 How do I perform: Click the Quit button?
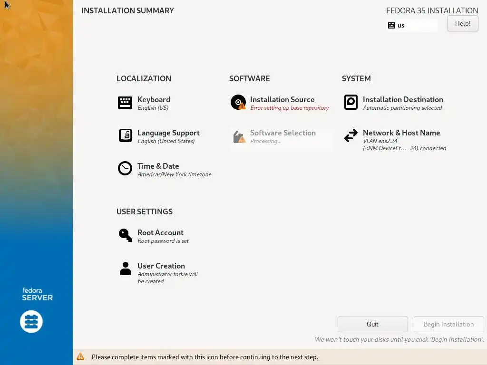pos(372,324)
